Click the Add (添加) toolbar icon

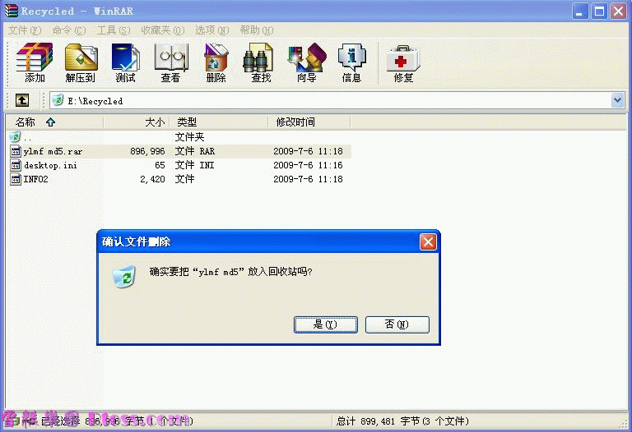tap(35, 62)
